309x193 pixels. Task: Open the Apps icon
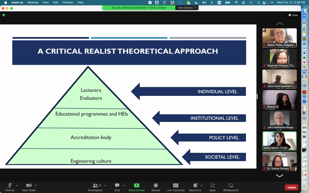pyautogui.click(x=212, y=185)
